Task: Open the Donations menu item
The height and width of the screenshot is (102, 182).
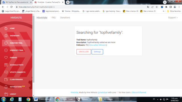Action: coord(65,18)
